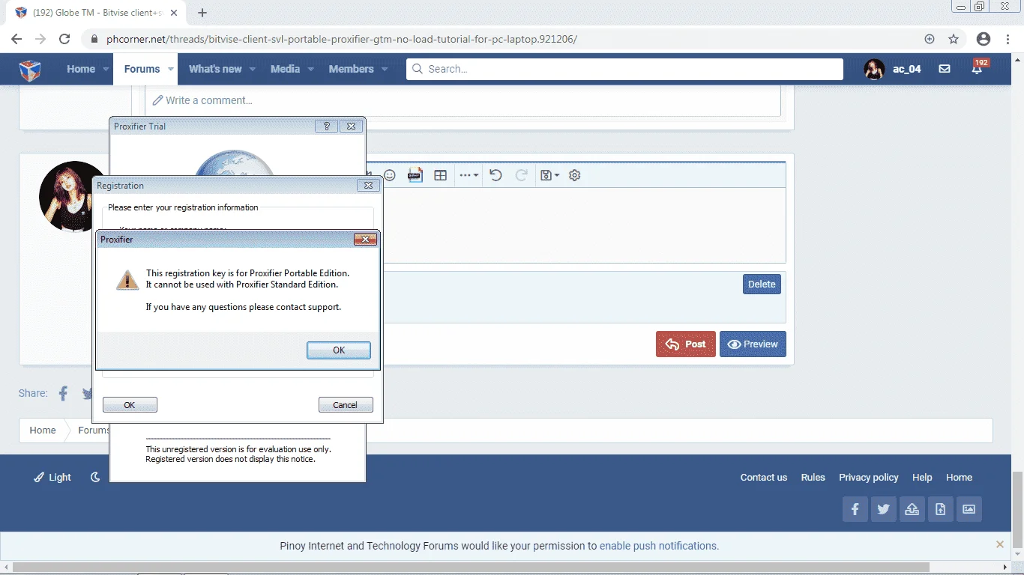
Task: Go forward in the browser
Action: tap(40, 39)
